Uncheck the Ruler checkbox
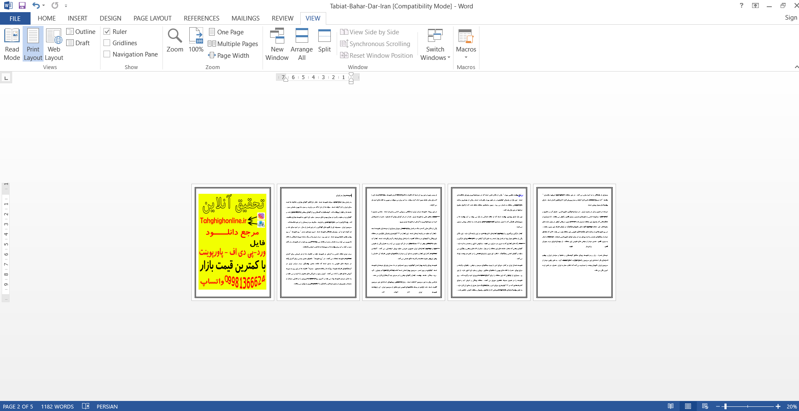Viewport: 799px width, 411px height. pos(107,32)
